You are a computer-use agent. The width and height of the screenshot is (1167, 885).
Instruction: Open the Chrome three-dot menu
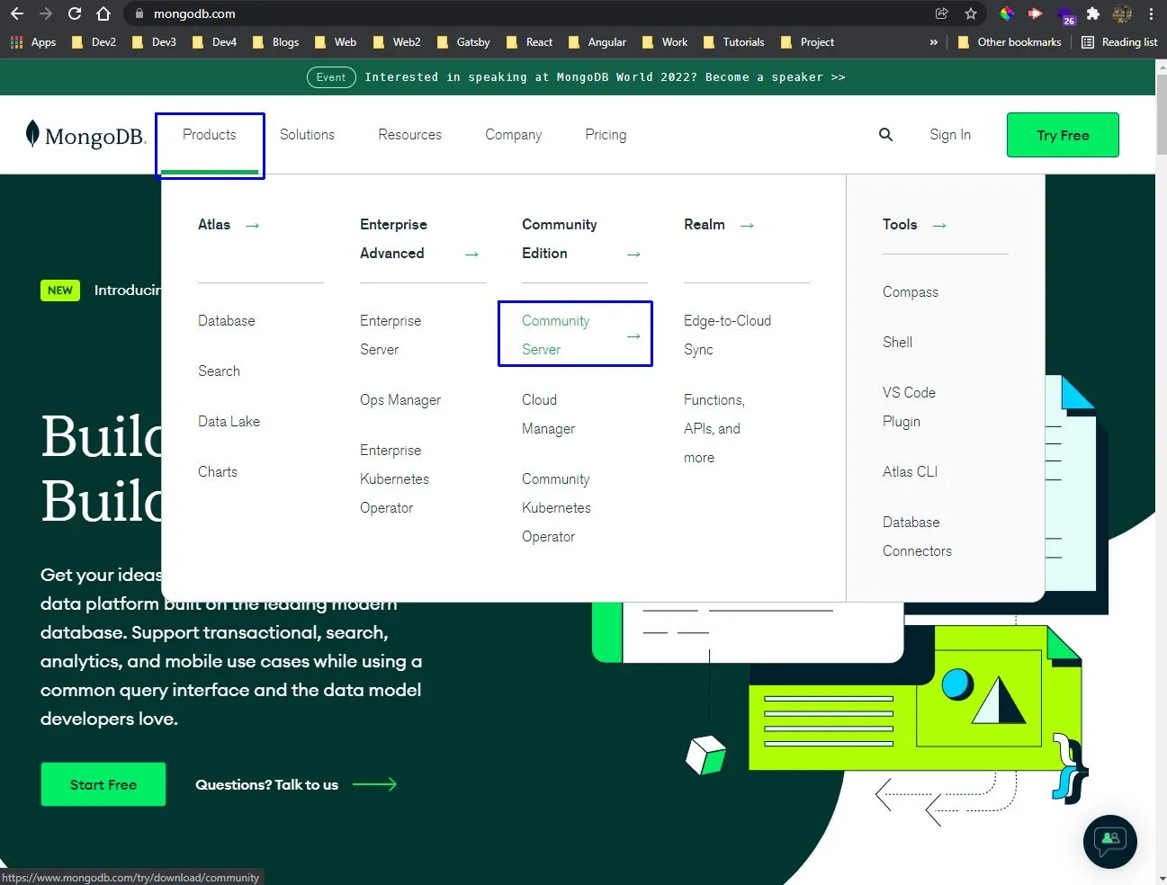point(1151,13)
